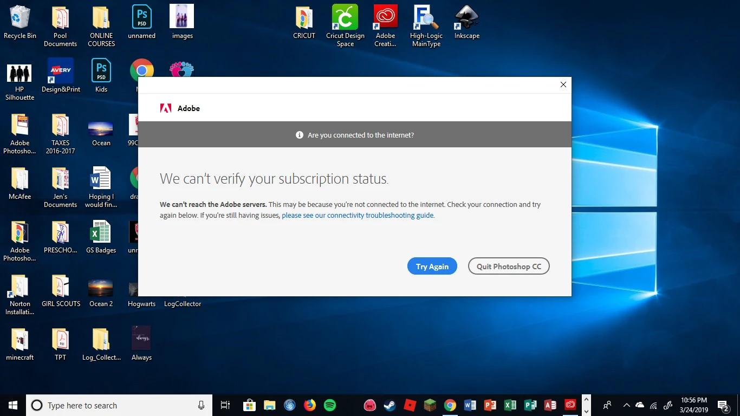This screenshot has height=416, width=740.
Task: Select the Hogwarts desktop icon
Action: point(141,295)
